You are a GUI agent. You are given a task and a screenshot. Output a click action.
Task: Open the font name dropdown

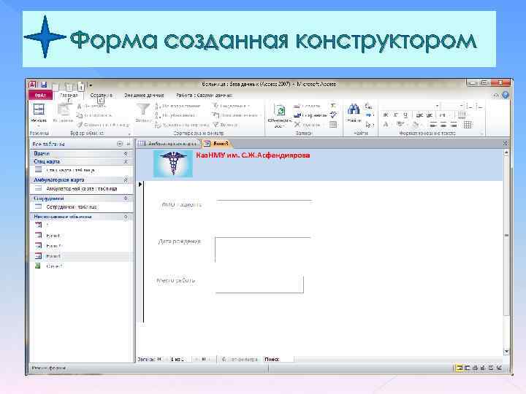[x=437, y=107]
